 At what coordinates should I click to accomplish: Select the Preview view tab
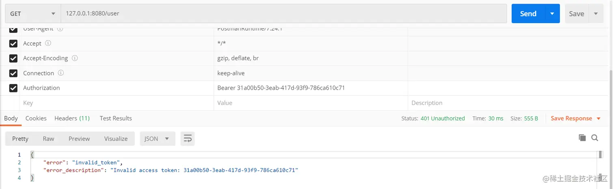79,139
